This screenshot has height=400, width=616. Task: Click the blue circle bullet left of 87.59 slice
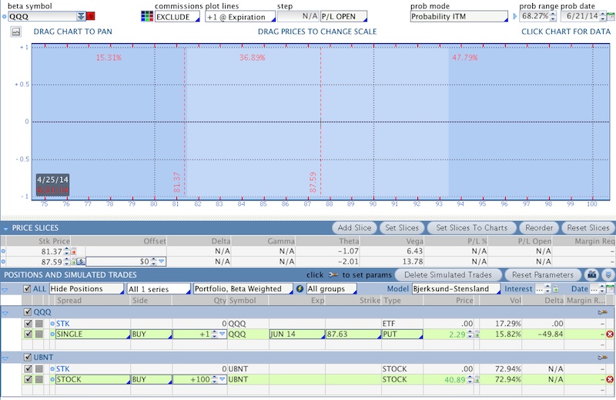tap(4, 261)
